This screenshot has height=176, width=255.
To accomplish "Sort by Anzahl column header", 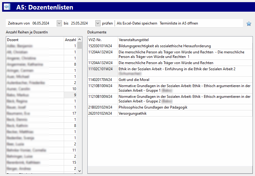I will point(70,40).
